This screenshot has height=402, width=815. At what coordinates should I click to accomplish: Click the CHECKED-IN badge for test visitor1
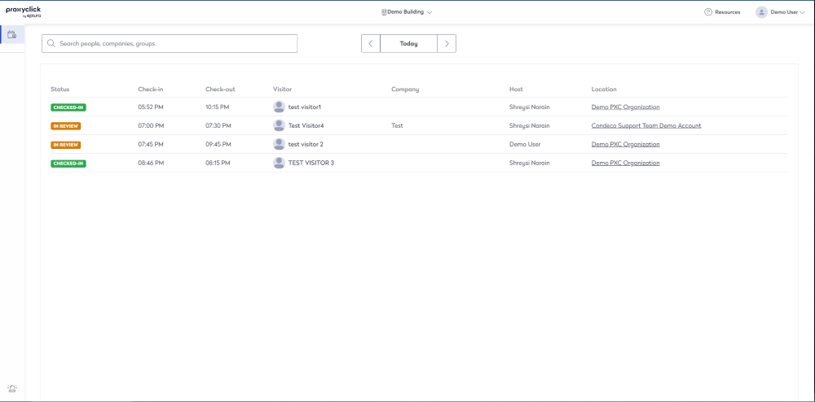68,107
